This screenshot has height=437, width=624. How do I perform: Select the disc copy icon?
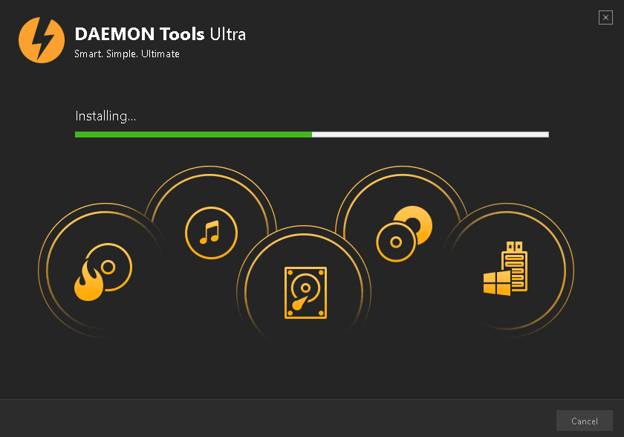[x=404, y=233]
